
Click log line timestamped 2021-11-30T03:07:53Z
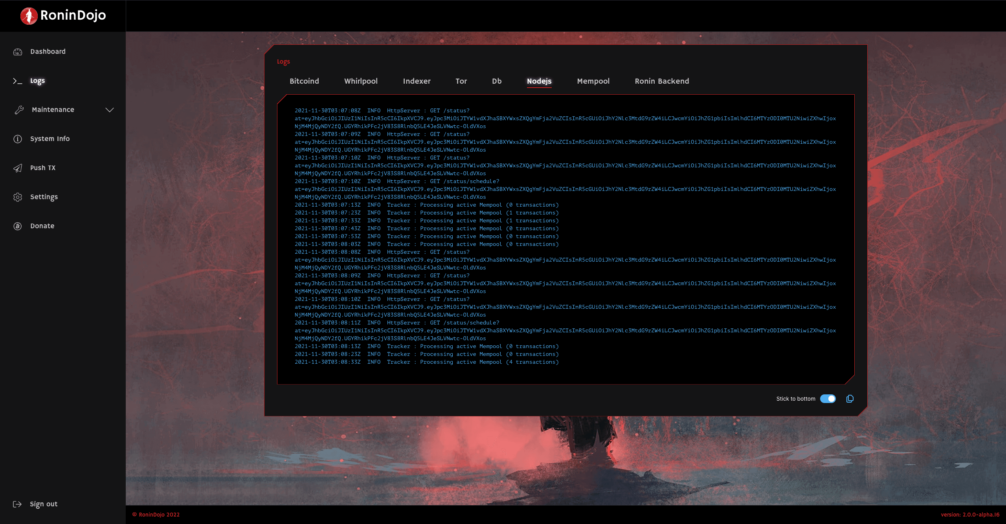tap(427, 236)
